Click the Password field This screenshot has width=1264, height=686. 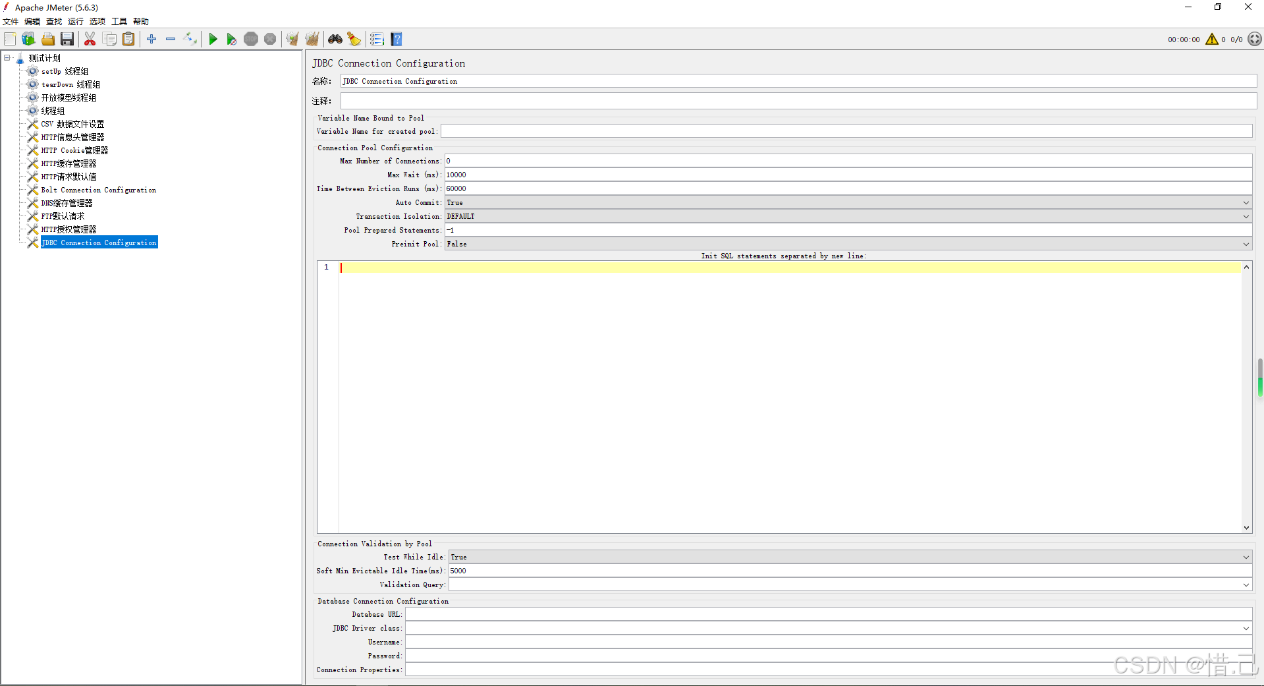point(829,656)
